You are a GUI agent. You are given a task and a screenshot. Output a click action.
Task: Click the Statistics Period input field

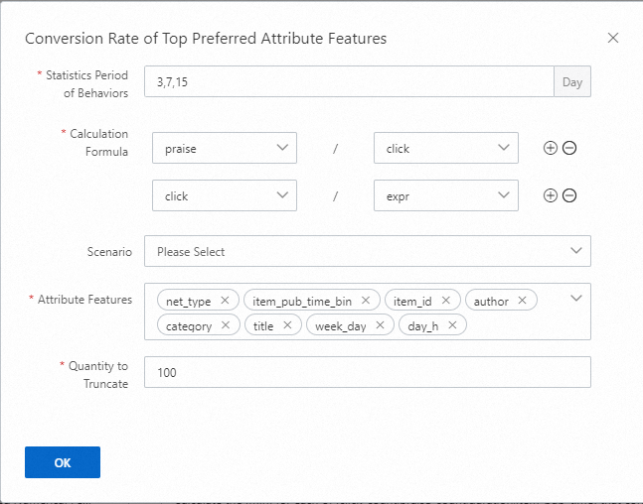click(x=348, y=82)
